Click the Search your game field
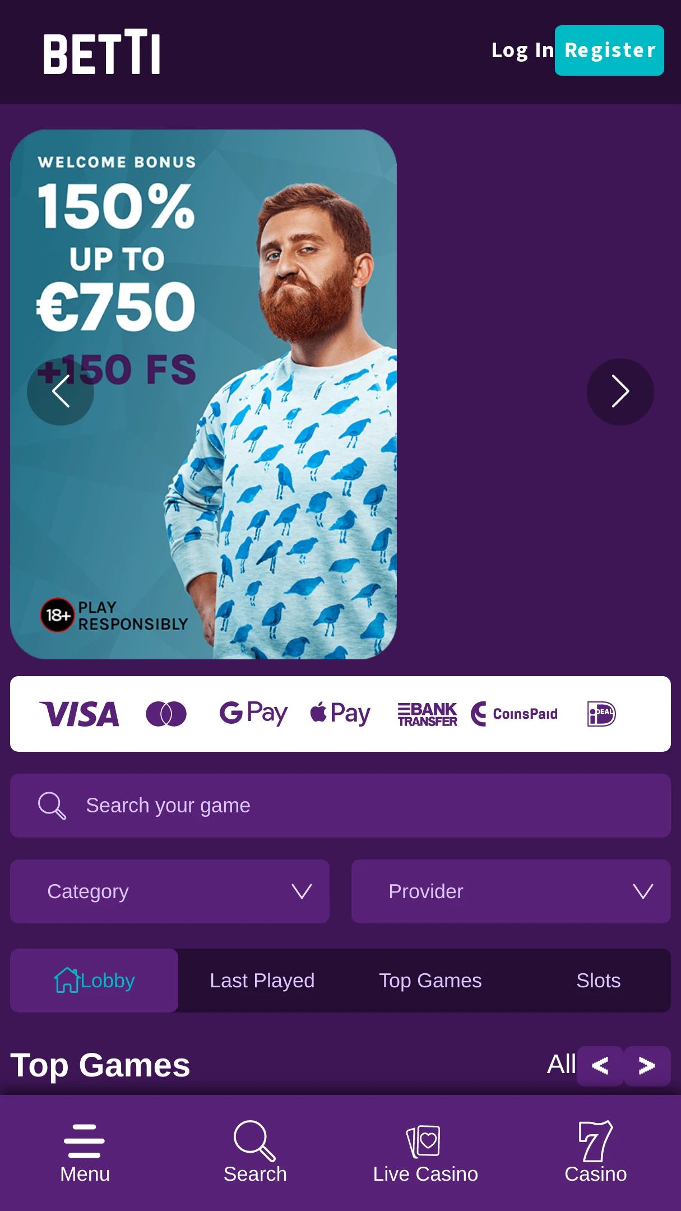Screen dimensions: 681x1211 click(340, 806)
